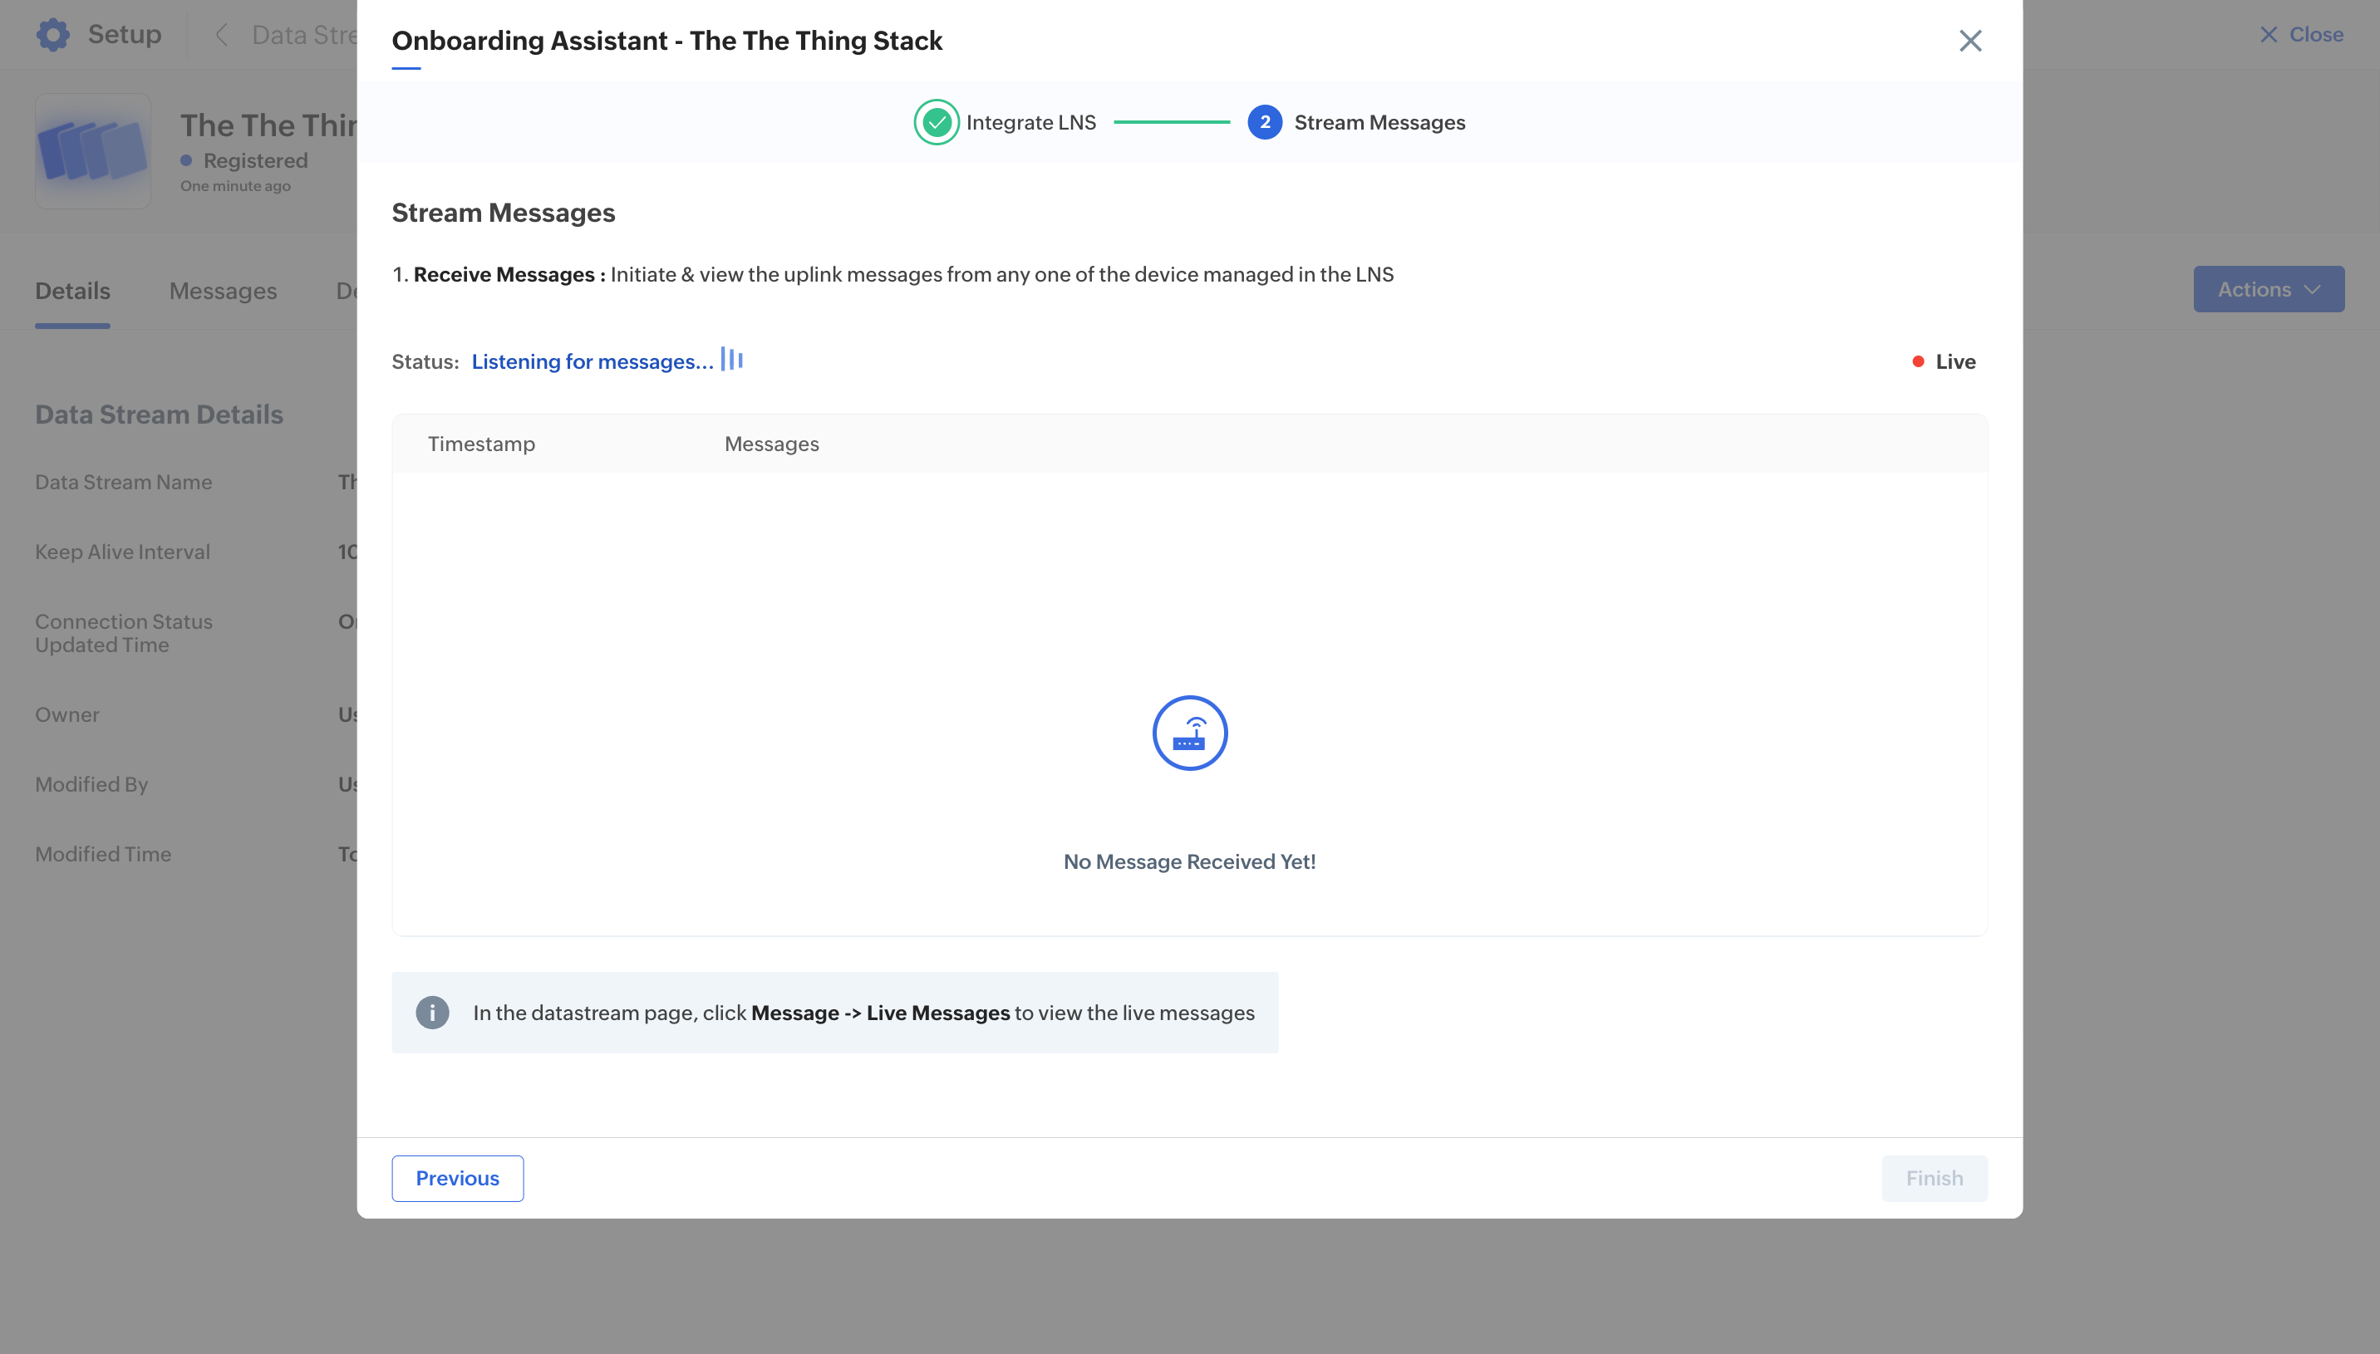Click the router icon in empty message area

[1189, 733]
